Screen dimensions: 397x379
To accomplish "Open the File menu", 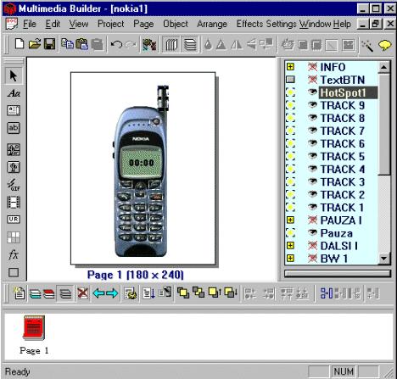I will [30, 24].
